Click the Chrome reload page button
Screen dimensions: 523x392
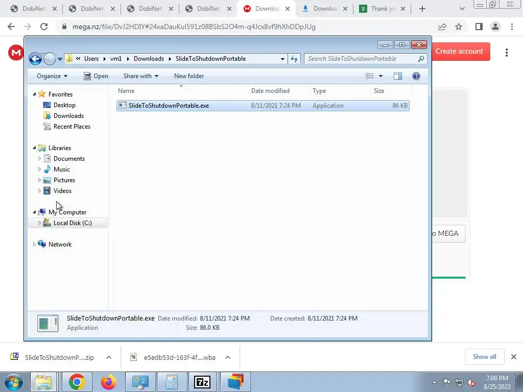(x=44, y=27)
